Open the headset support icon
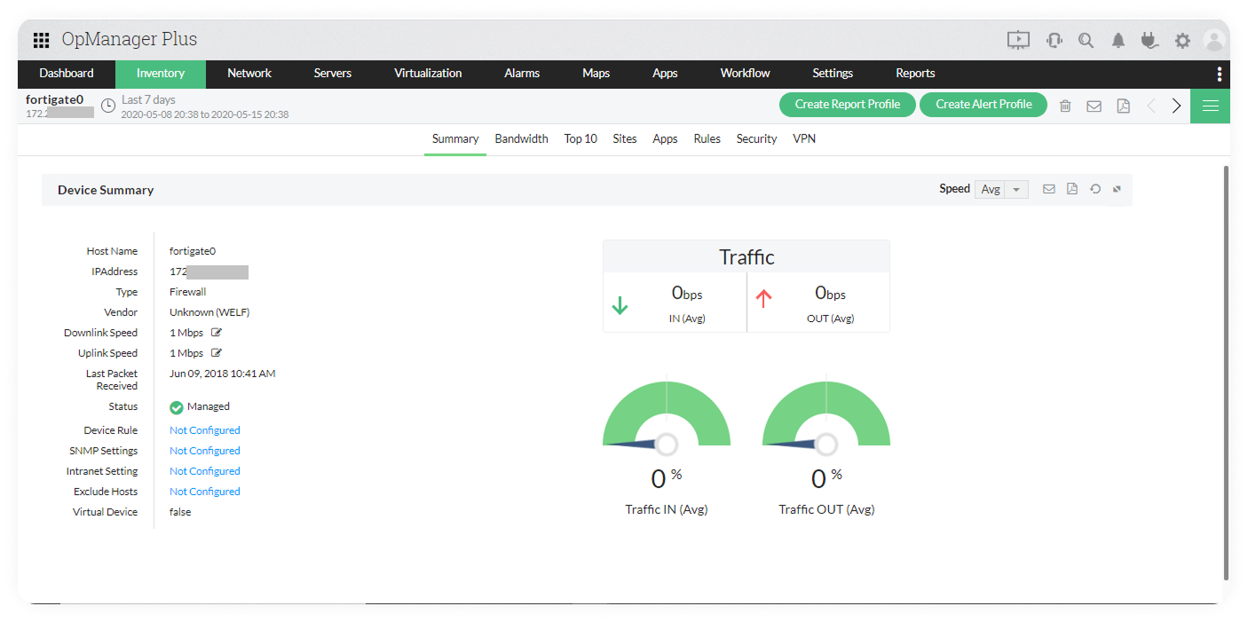Image resolution: width=1248 pixels, height=622 pixels. click(1054, 40)
